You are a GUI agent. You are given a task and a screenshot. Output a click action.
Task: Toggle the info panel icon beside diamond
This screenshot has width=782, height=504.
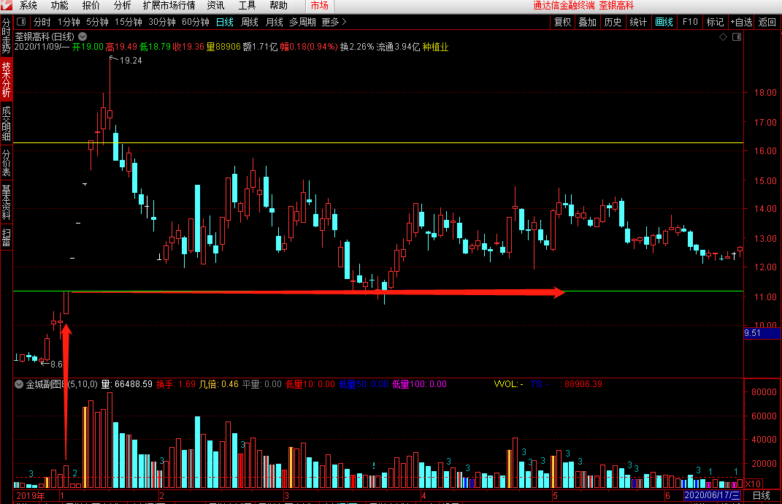(x=737, y=37)
